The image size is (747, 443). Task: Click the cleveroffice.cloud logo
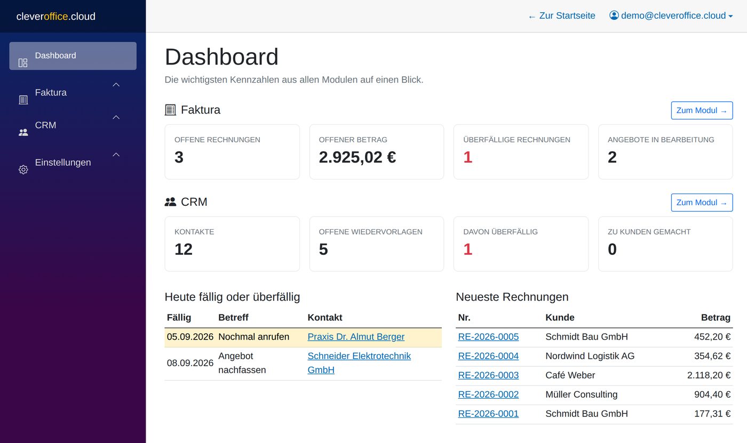pos(56,16)
